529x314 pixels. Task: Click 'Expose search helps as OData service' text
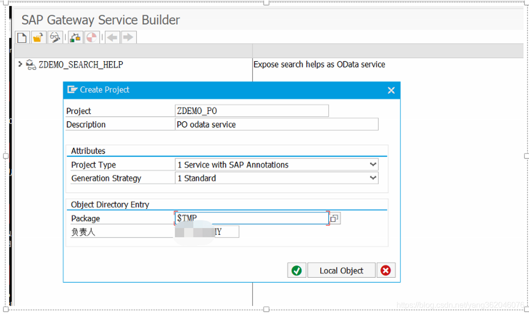319,64
